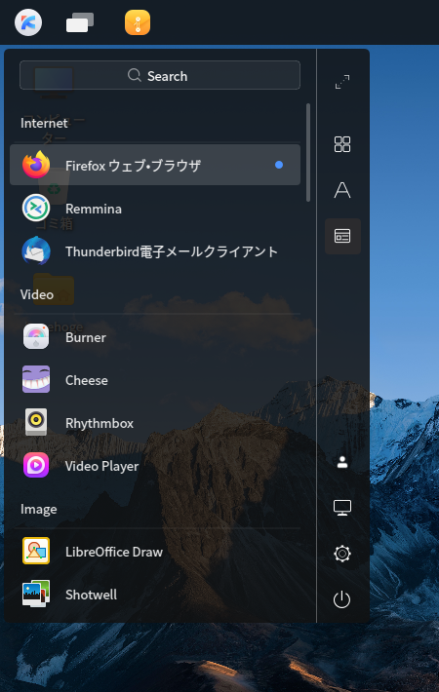The image size is (439, 692).
Task: Launch the orange archive manager taskbar icon
Action: 138,22
